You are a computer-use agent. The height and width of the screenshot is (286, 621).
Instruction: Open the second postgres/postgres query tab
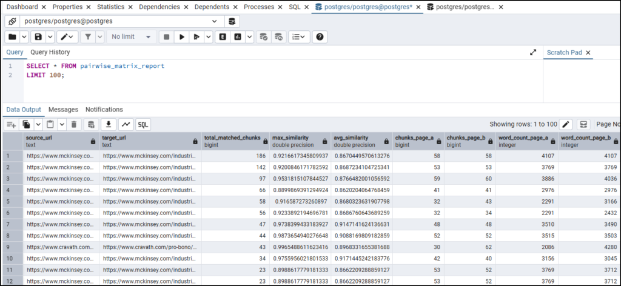461,7
